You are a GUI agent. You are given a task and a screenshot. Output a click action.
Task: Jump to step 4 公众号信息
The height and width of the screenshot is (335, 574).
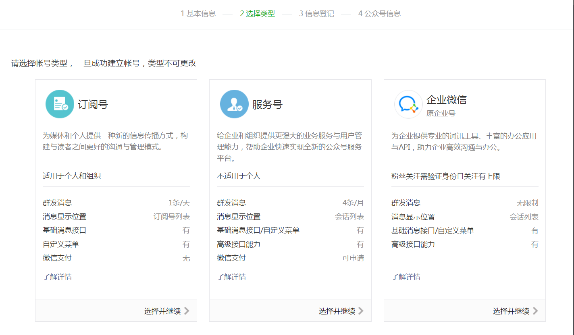(379, 14)
